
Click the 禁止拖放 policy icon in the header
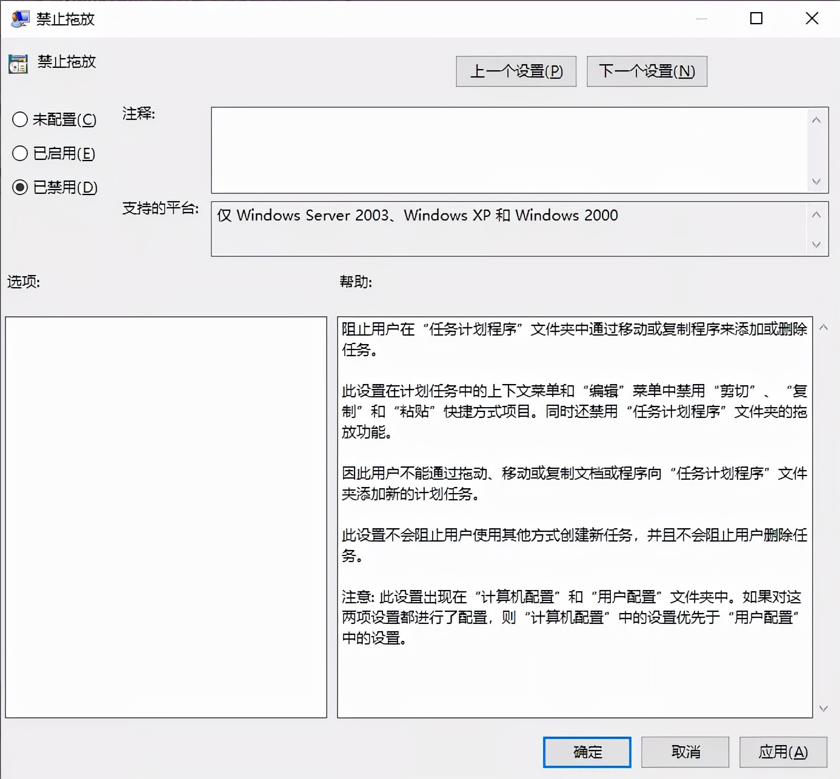[18, 63]
